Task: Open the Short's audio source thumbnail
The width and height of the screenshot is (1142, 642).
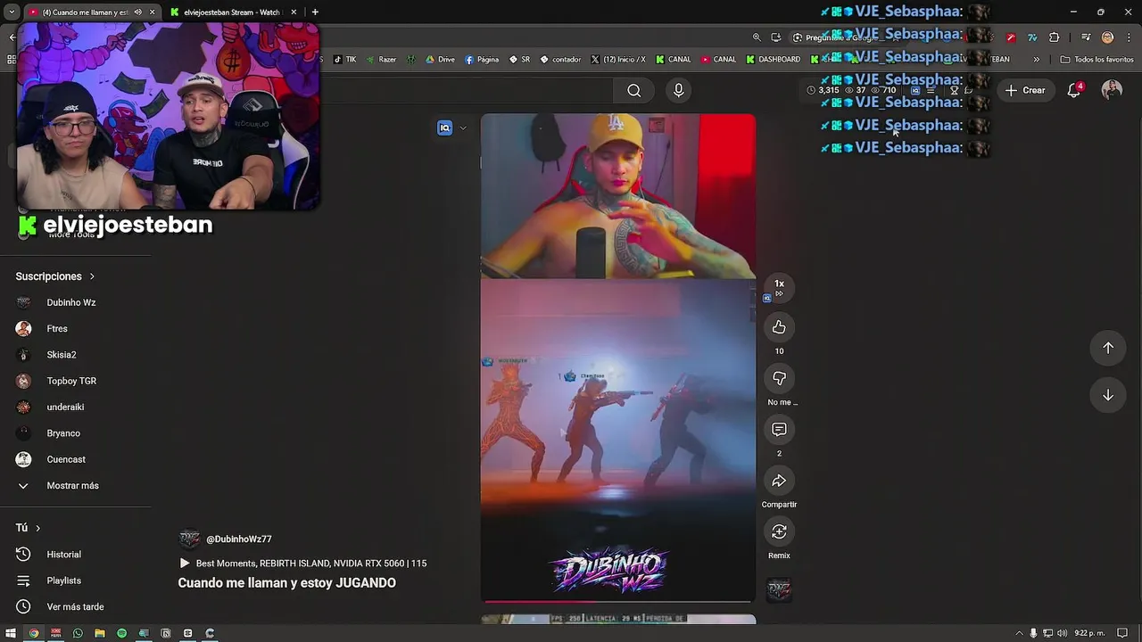Action: click(x=779, y=589)
